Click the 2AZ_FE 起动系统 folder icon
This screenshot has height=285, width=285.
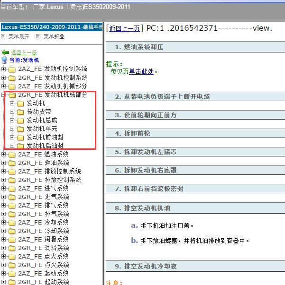(12, 274)
